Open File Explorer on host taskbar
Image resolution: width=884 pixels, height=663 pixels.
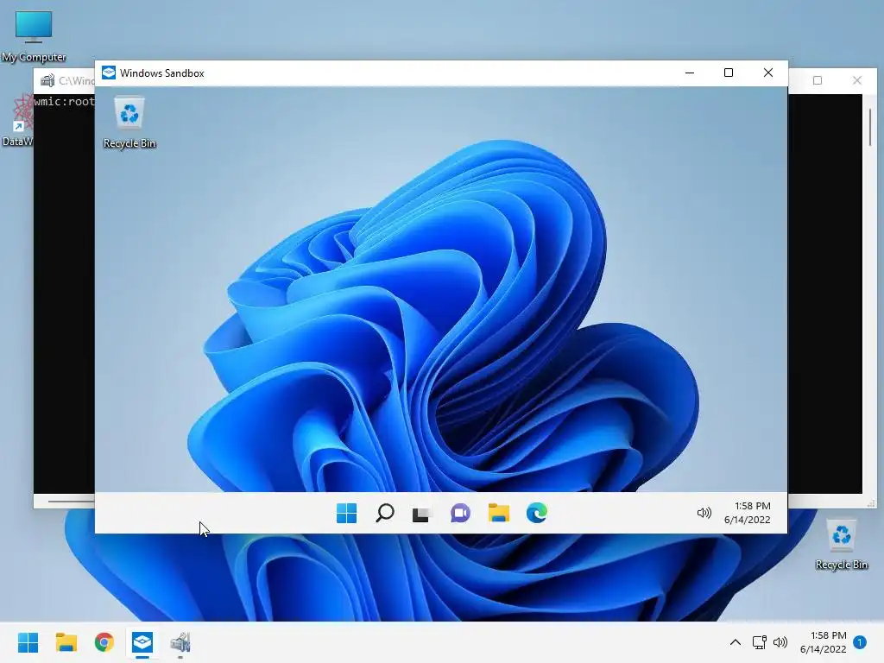[x=66, y=642]
